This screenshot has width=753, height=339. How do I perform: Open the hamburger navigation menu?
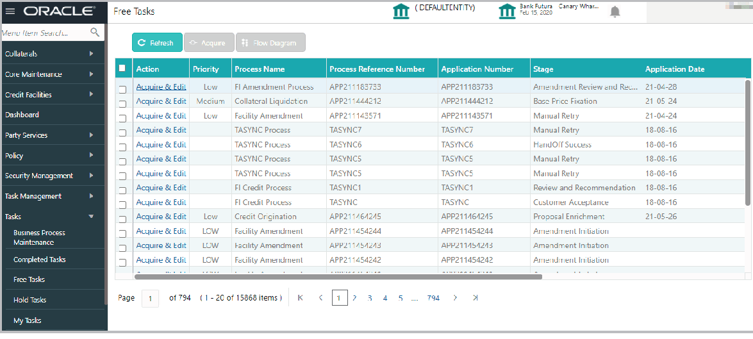(x=10, y=11)
